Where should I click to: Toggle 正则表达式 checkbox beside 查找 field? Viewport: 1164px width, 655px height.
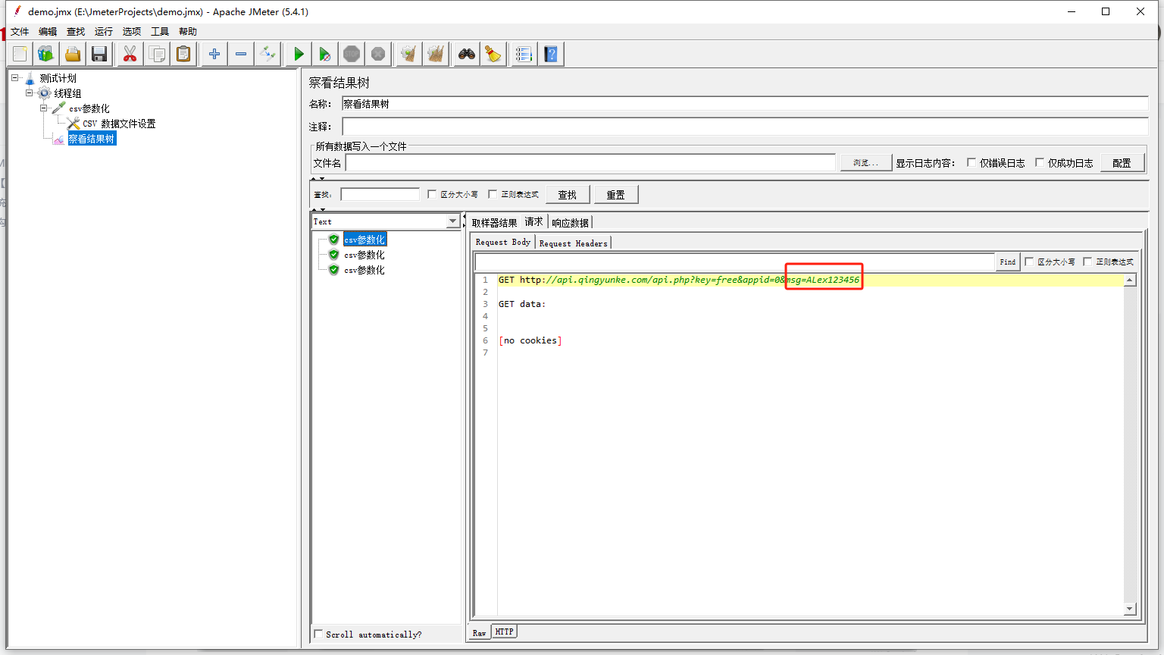tap(493, 195)
